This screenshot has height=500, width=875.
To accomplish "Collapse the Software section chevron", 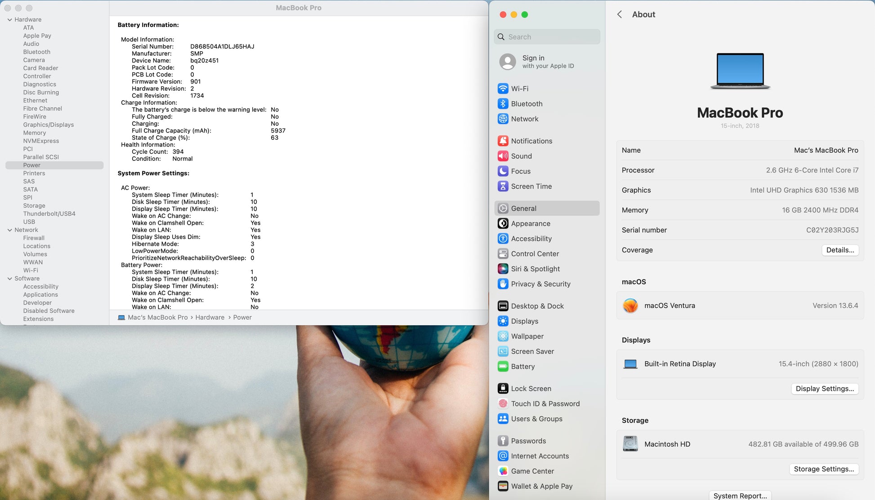I will pyautogui.click(x=9, y=279).
